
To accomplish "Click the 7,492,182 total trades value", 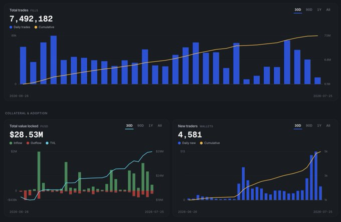I will pyautogui.click(x=31, y=19).
